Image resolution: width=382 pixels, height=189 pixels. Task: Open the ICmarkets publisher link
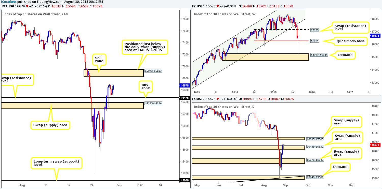pyautogui.click(x=8, y=2)
